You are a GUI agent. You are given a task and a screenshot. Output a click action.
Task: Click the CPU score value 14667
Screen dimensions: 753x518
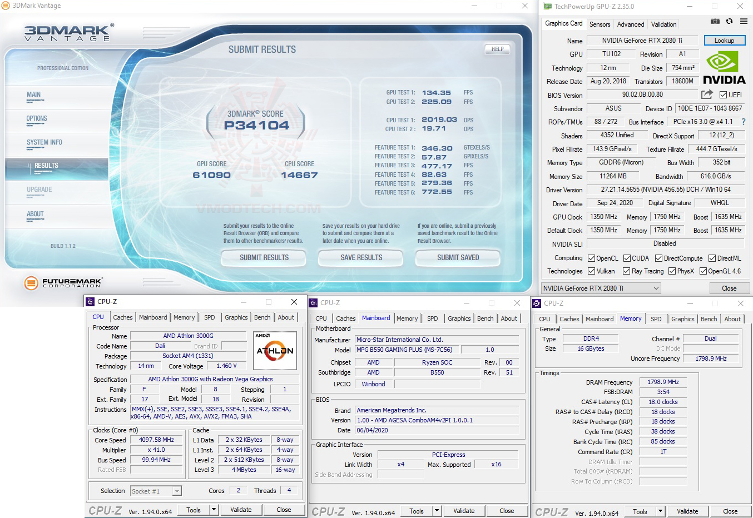tap(299, 175)
